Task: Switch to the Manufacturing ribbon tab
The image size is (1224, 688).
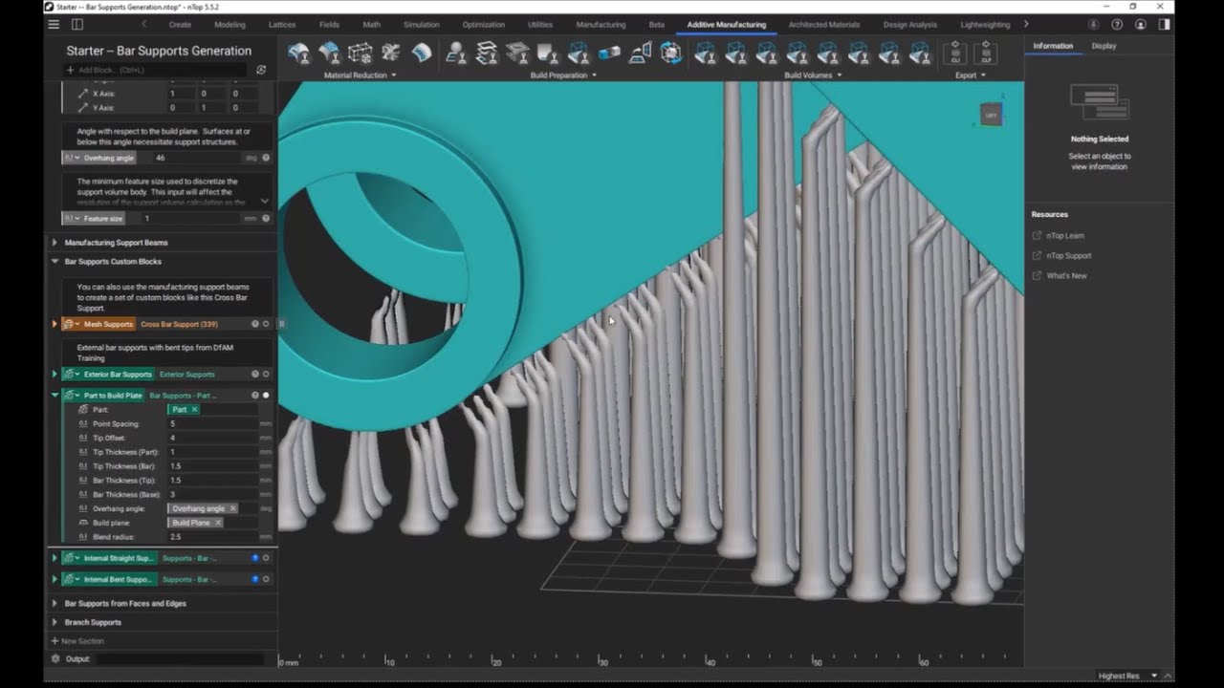Action: pos(601,24)
